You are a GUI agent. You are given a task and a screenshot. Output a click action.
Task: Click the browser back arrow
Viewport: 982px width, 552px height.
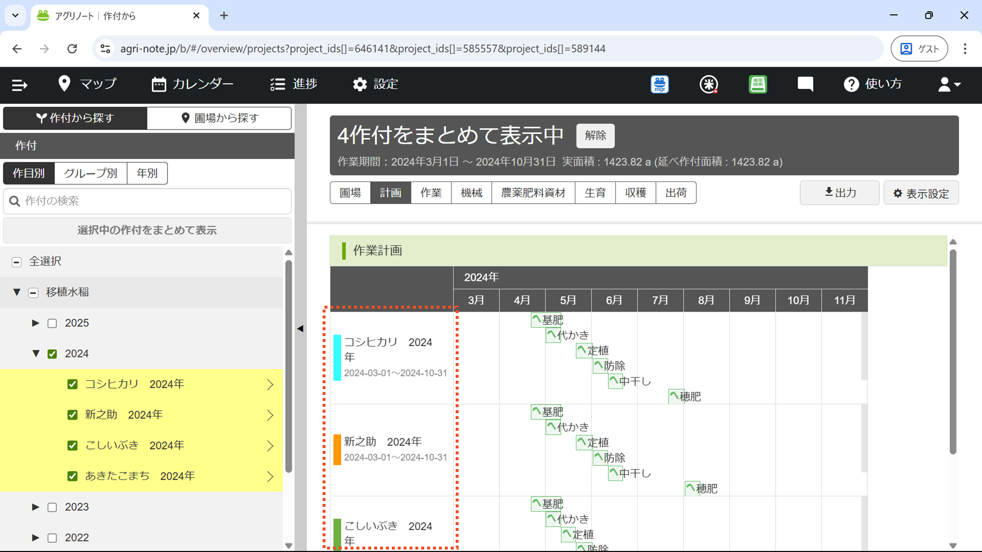click(17, 49)
